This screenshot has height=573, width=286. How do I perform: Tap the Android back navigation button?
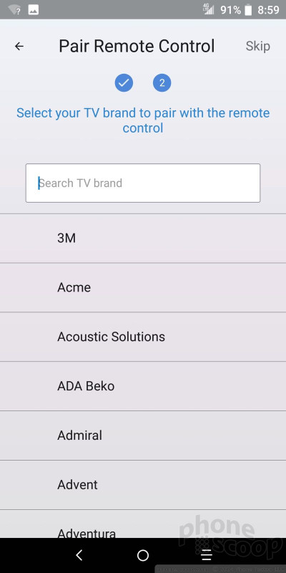click(79, 555)
